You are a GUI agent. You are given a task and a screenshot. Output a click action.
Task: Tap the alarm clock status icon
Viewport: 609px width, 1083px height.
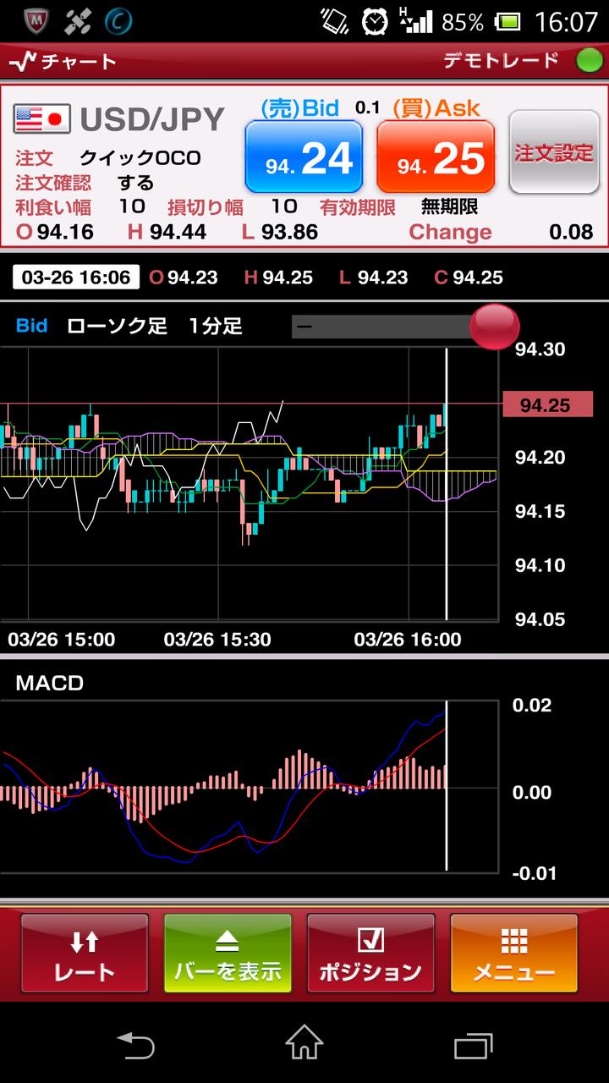coord(376,21)
